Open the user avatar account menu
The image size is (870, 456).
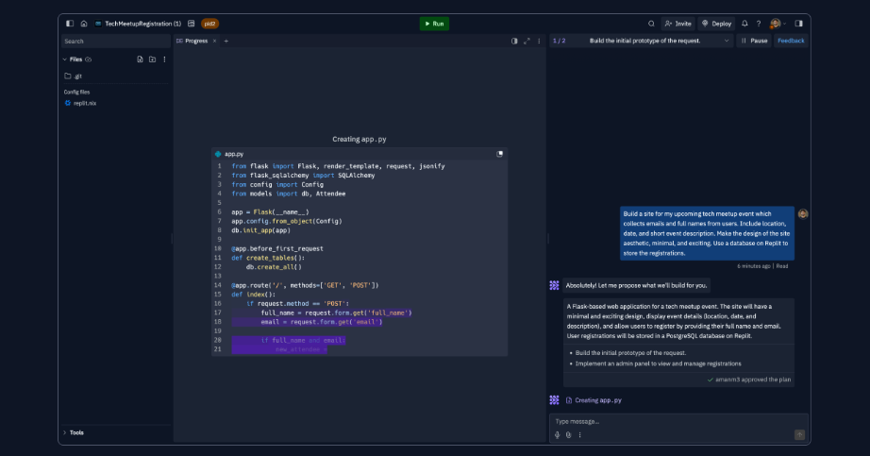(778, 24)
